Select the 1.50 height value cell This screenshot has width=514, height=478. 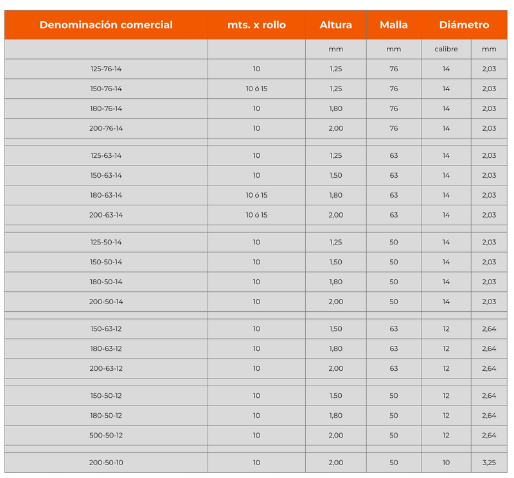(335, 395)
